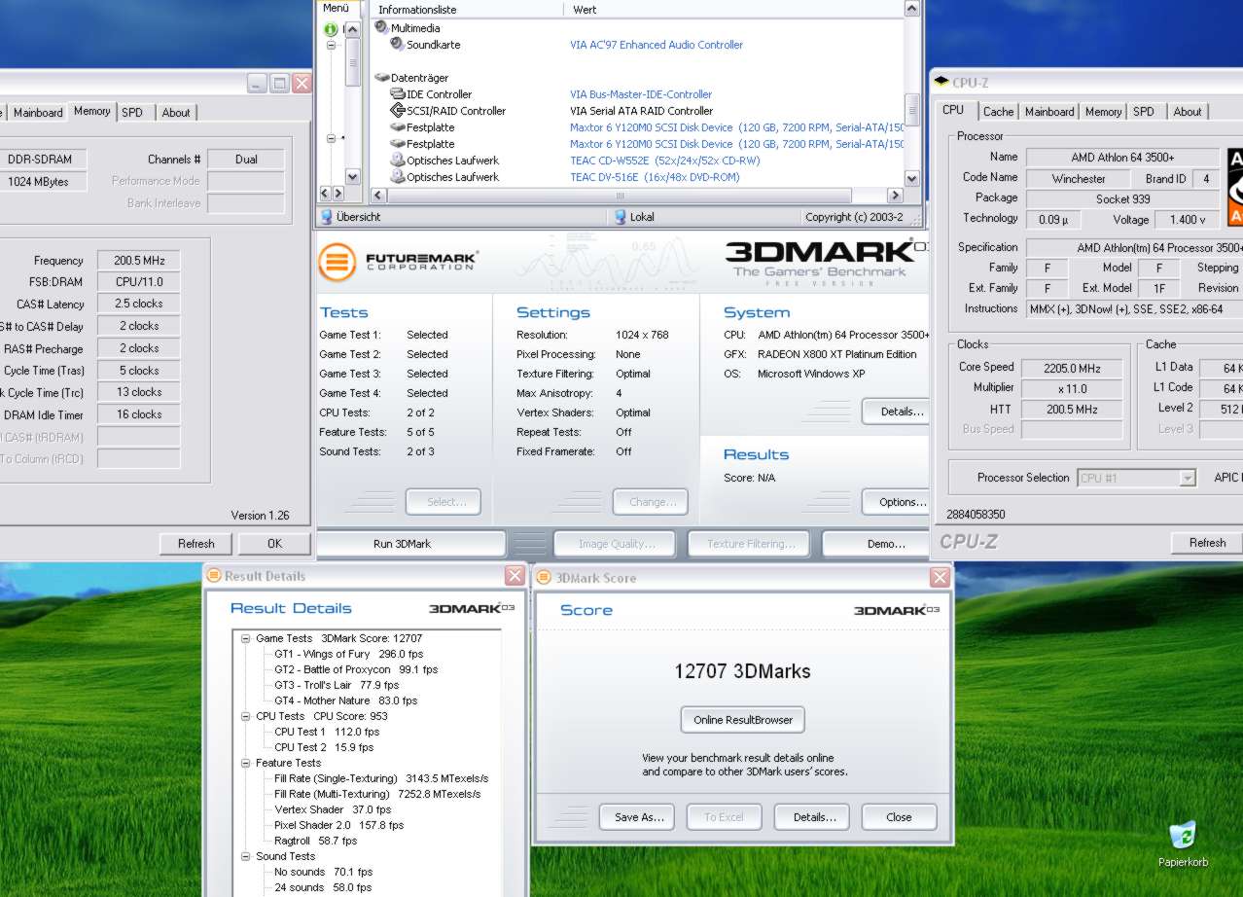Open the Papierkorb desktop icon
Screen dimensions: 1243x897
[x=1183, y=844]
